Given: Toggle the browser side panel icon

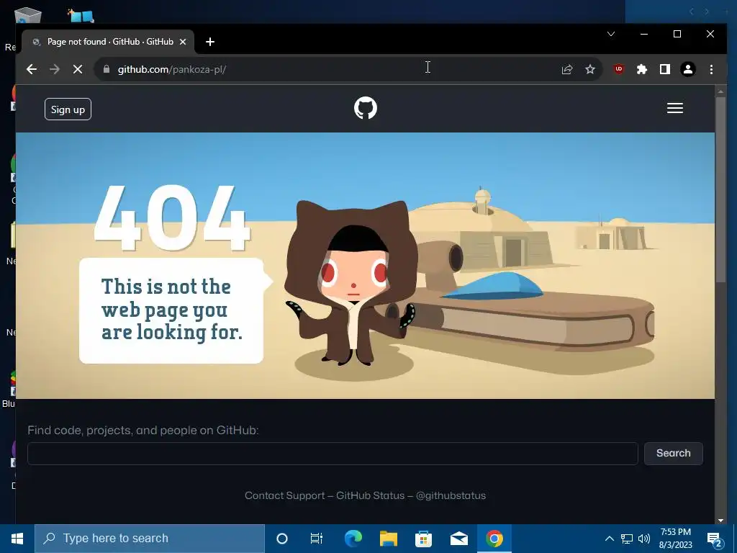Looking at the screenshot, I should click(664, 69).
